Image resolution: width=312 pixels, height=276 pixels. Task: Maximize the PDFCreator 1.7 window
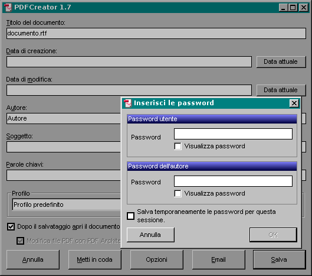[x=293, y=8]
